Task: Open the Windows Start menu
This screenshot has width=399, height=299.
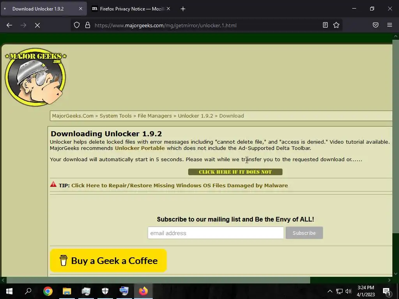Action: (x=9, y=291)
